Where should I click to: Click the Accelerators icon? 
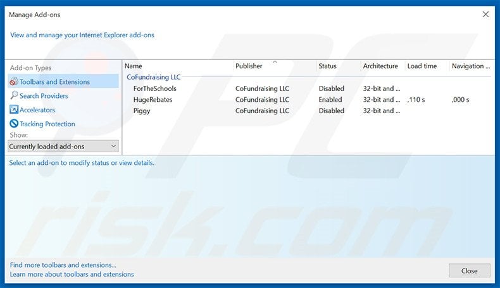[14, 109]
